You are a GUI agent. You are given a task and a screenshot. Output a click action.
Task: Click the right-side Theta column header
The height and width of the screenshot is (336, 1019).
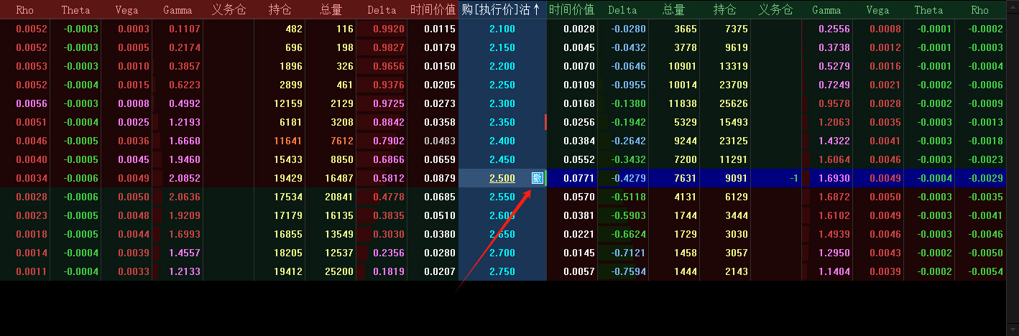(928, 10)
